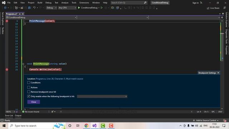Click breakpoint glyph on Console.WriteLine line
This screenshot has width=229, height=129.
pos(7,70)
